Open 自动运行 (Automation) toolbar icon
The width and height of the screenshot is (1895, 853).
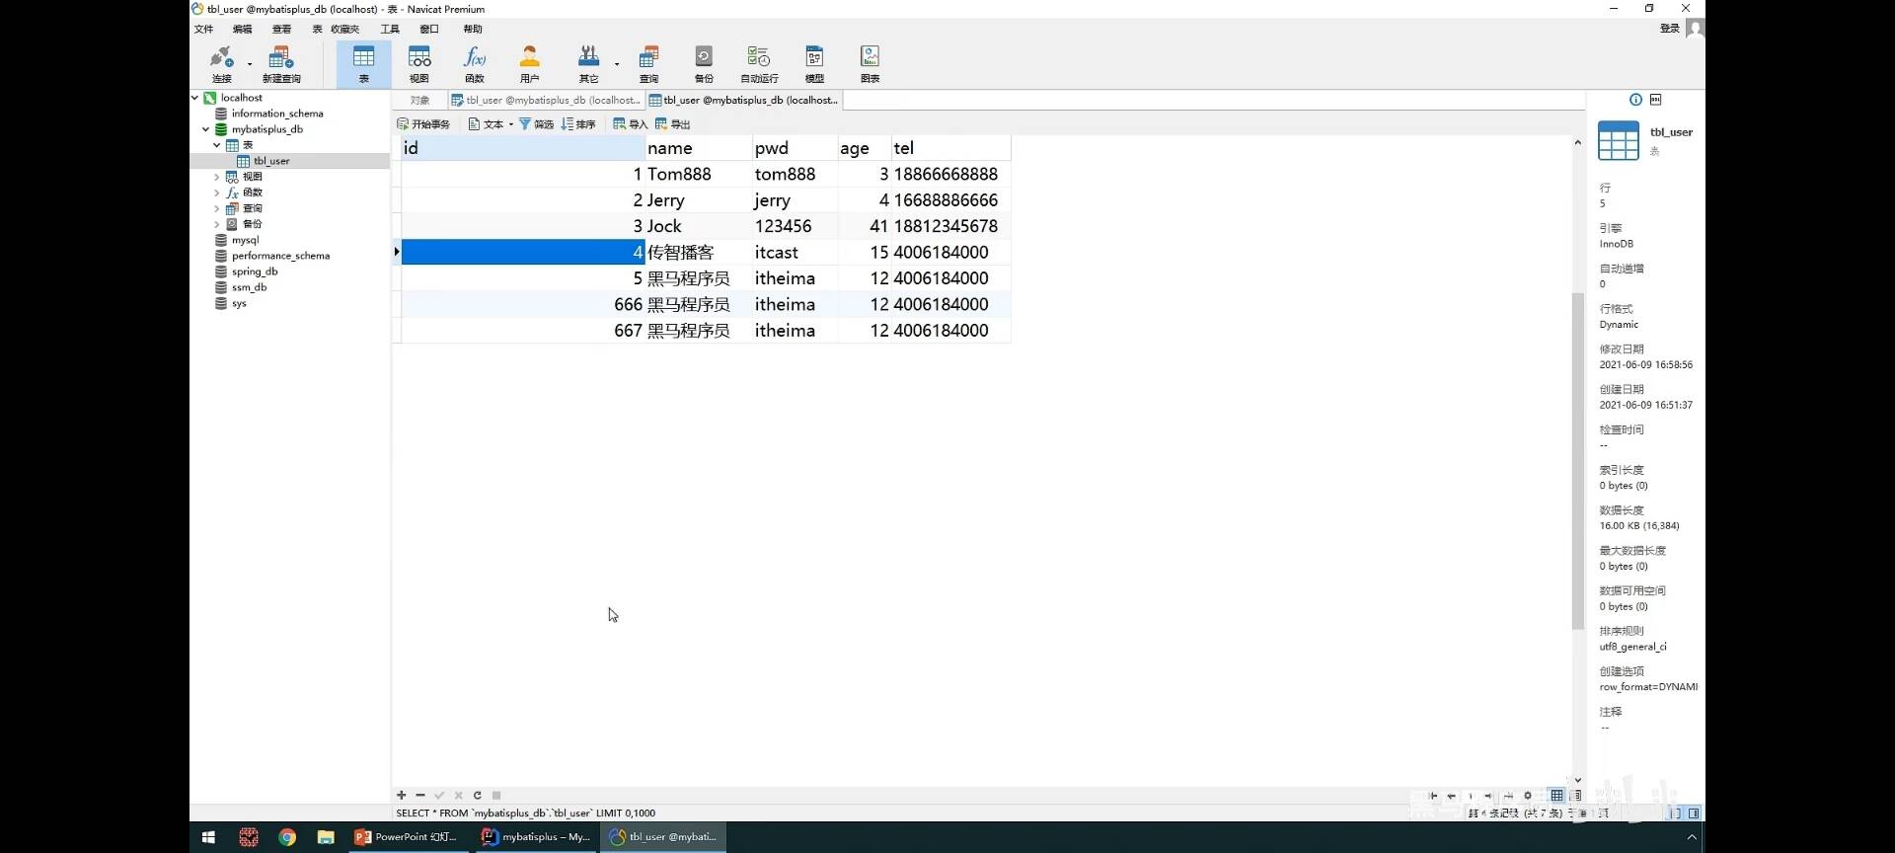(759, 64)
